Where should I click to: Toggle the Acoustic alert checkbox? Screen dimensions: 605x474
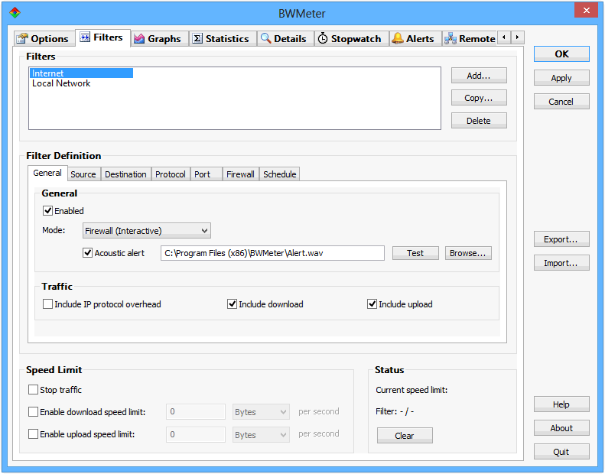click(x=88, y=253)
